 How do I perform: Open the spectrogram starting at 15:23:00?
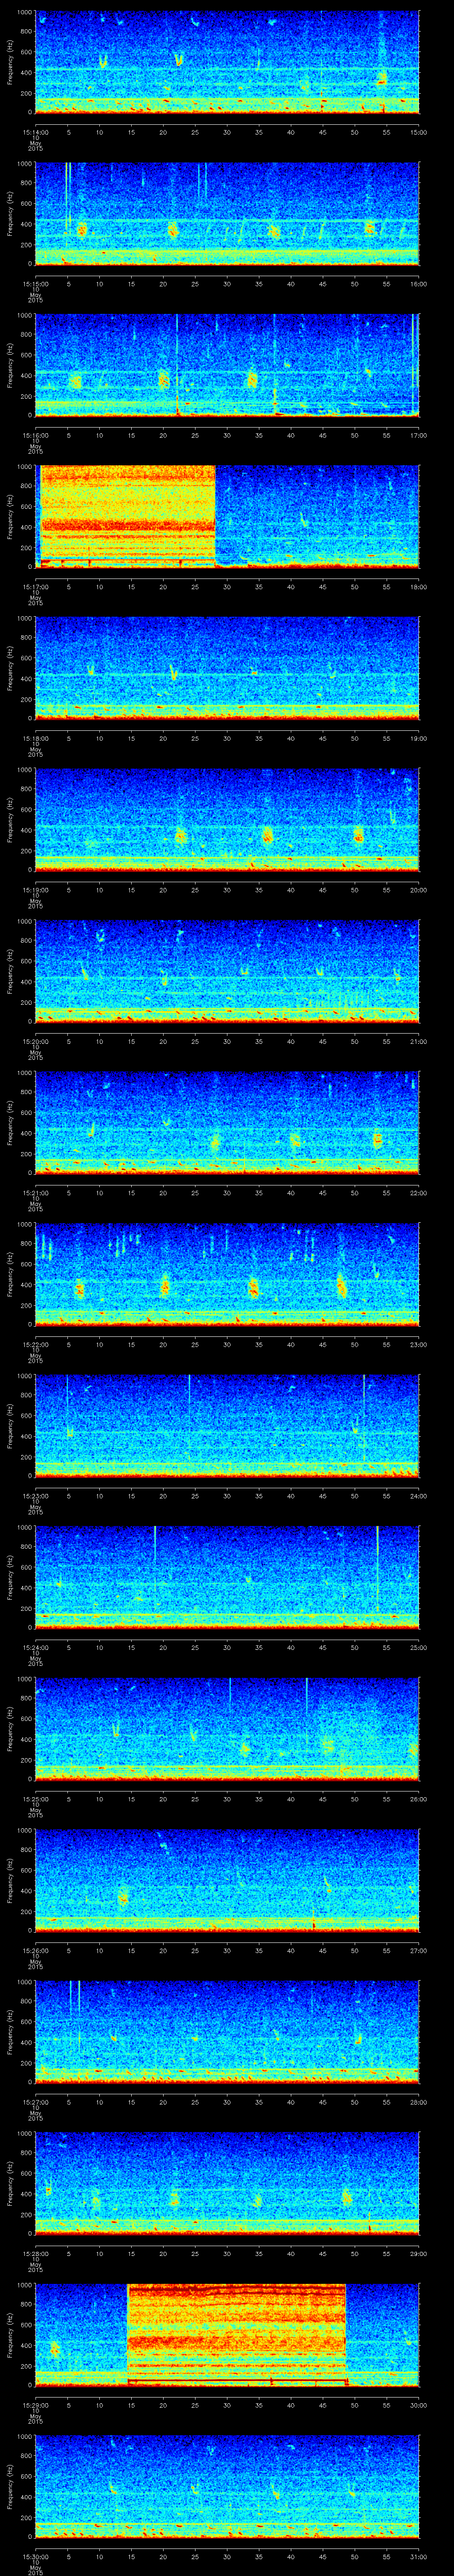227,1426
